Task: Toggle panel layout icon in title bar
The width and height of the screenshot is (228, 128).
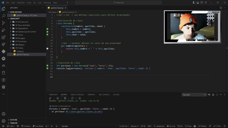Action: [198, 2]
